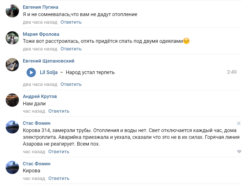Viewport: 247px width, 185px height.
Task: Reply to the 'Нам дали' comment
Action: (59, 111)
